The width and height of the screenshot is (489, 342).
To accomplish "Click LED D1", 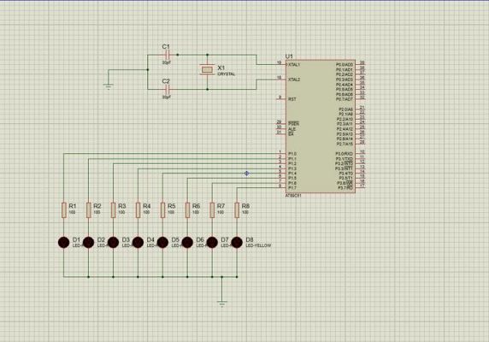I will 64,242.
